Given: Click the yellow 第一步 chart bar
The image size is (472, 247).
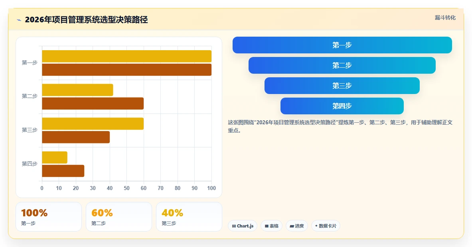Looking at the screenshot, I should 127,56.
